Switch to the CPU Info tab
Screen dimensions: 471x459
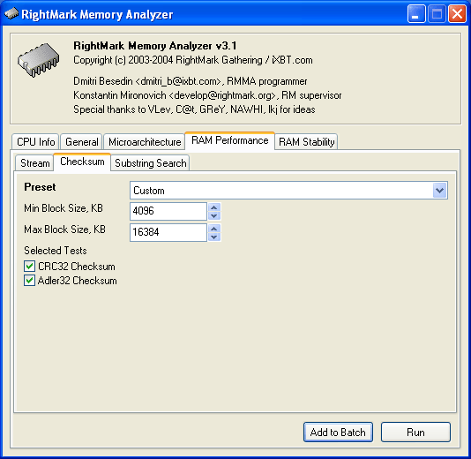36,142
